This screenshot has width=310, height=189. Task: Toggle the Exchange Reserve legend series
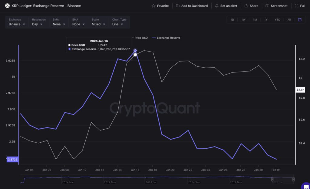pos(166,38)
